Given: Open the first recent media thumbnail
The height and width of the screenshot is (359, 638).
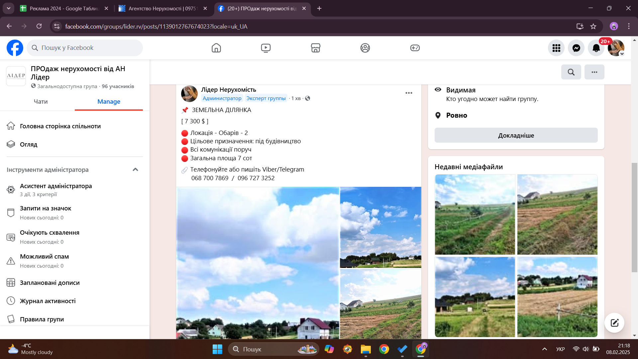Looking at the screenshot, I should click(x=475, y=215).
